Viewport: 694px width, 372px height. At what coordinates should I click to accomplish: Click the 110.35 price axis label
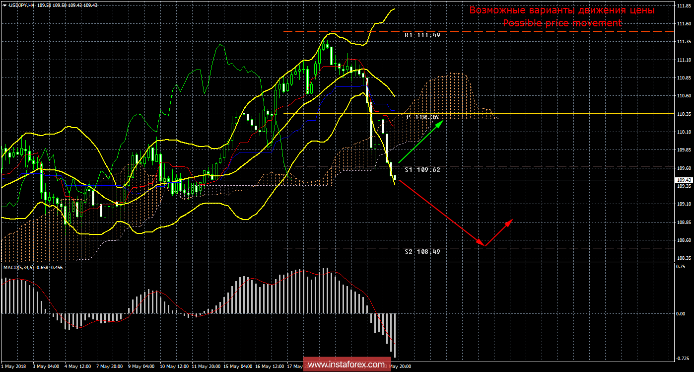[x=684, y=114]
